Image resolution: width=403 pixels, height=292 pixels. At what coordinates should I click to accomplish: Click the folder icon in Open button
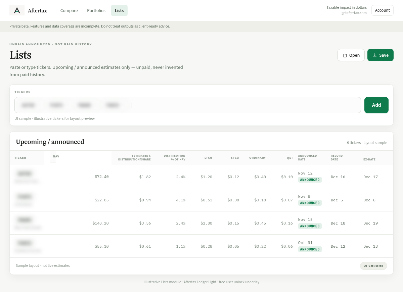[x=345, y=55]
